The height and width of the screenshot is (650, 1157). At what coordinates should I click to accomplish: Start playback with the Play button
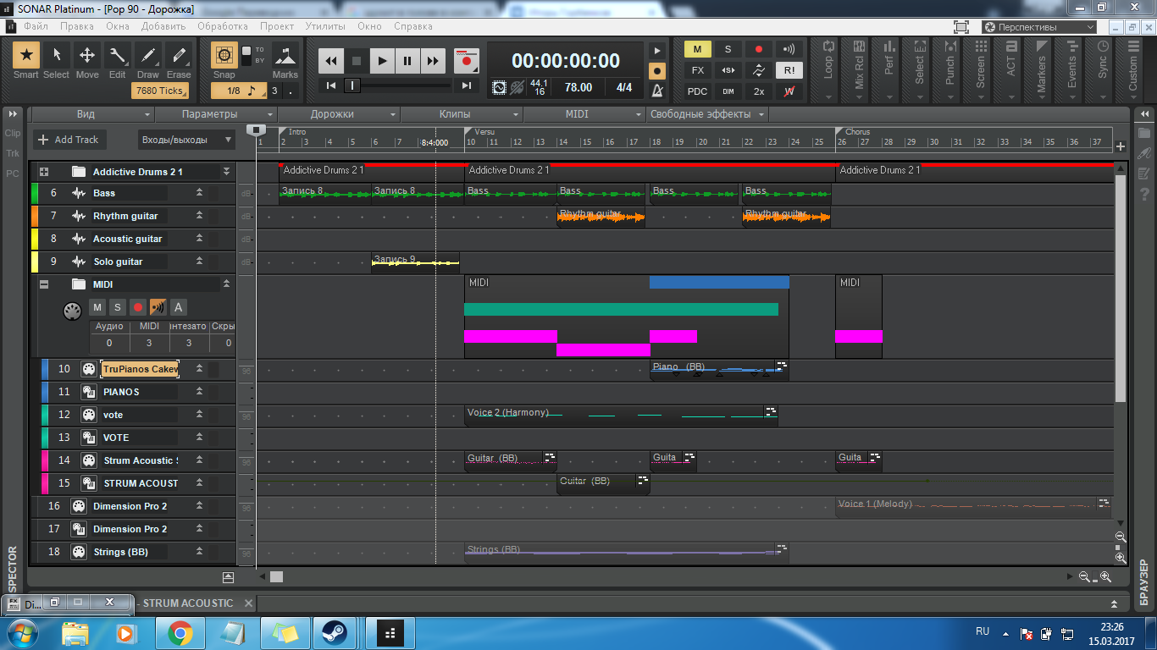(382, 61)
